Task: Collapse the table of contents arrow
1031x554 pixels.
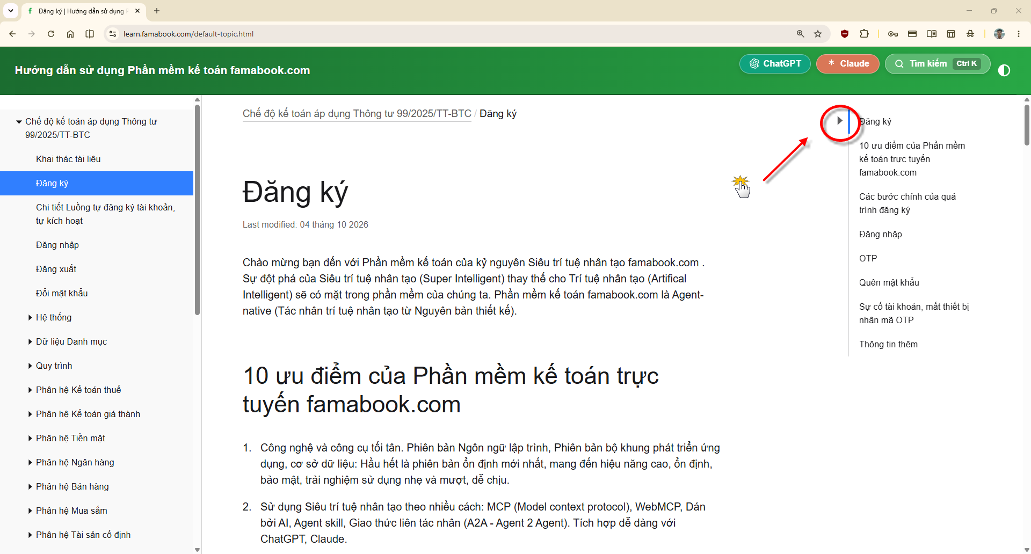Action: click(x=840, y=121)
